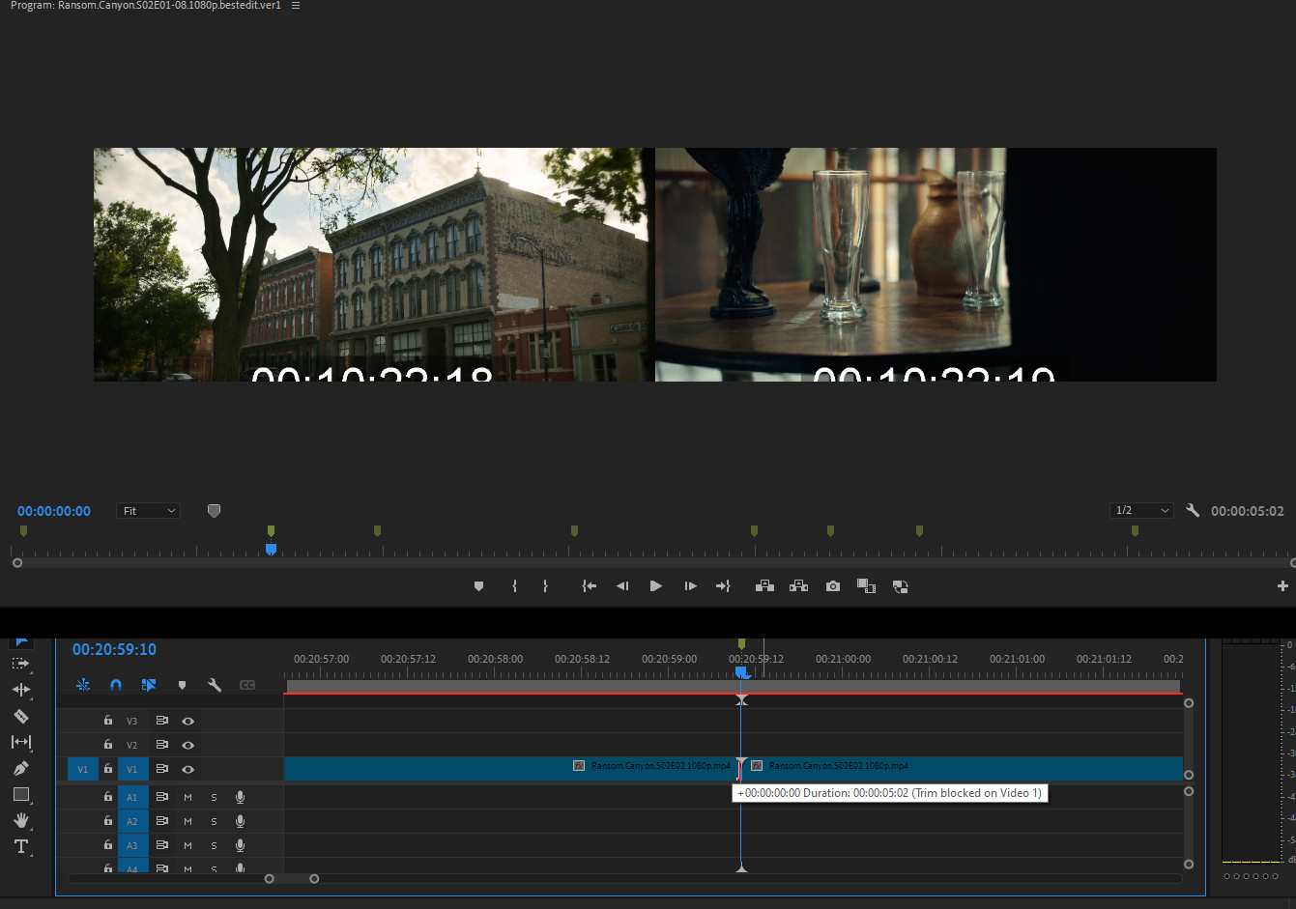1296x909 pixels.
Task: Lock track V2
Action: pos(108,745)
